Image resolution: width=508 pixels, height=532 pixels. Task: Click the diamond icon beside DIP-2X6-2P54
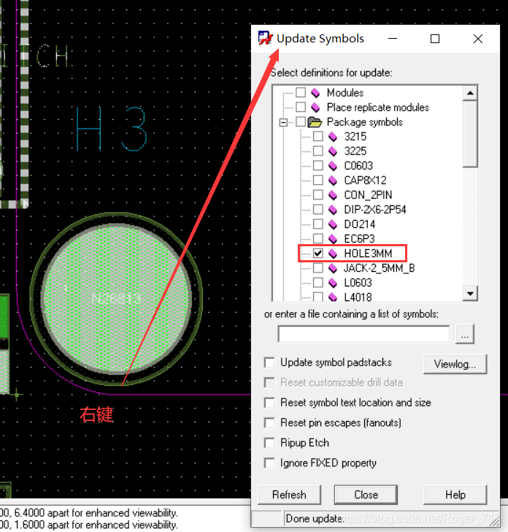(x=333, y=210)
